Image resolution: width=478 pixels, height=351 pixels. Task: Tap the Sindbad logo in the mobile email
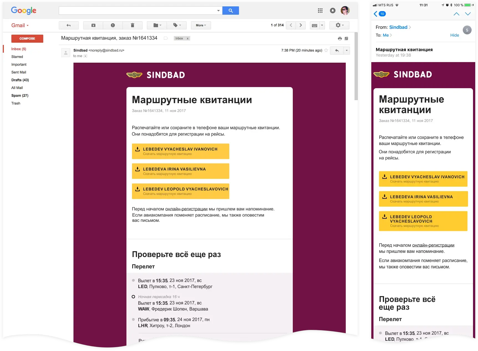(x=403, y=74)
